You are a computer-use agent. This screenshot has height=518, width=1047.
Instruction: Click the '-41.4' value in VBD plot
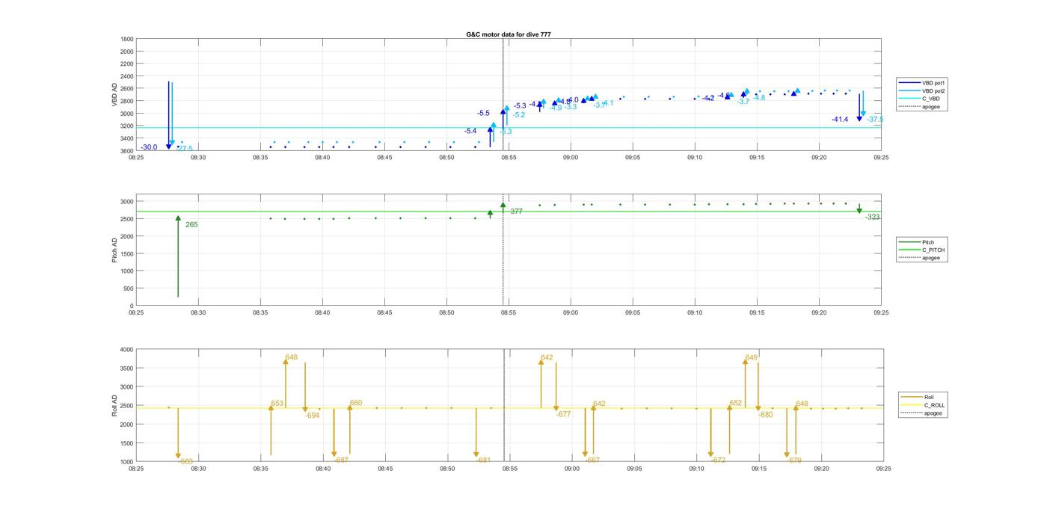[840, 120]
